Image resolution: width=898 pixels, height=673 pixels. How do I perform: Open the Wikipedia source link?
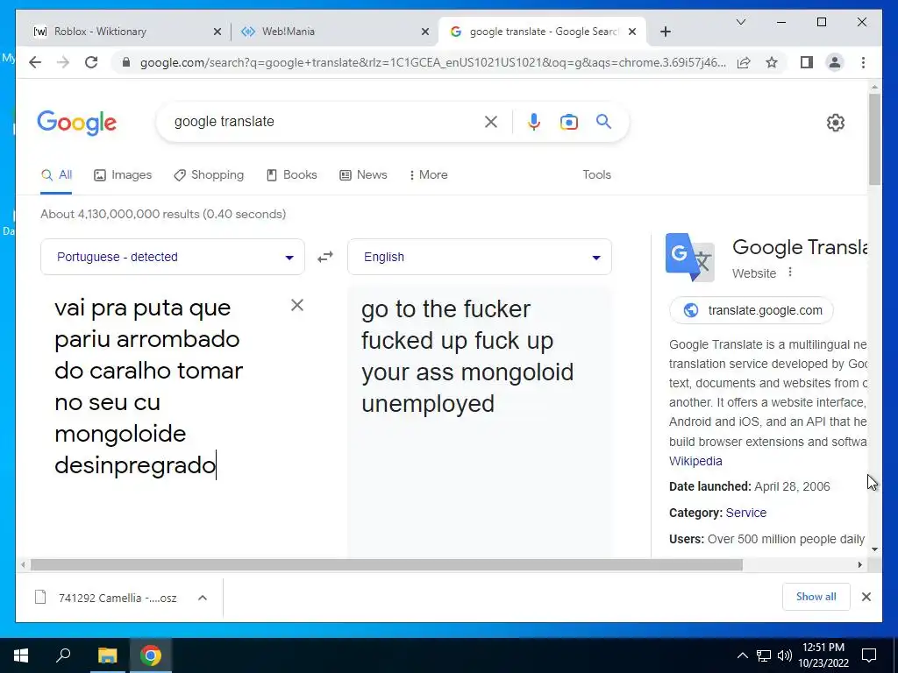(x=695, y=461)
